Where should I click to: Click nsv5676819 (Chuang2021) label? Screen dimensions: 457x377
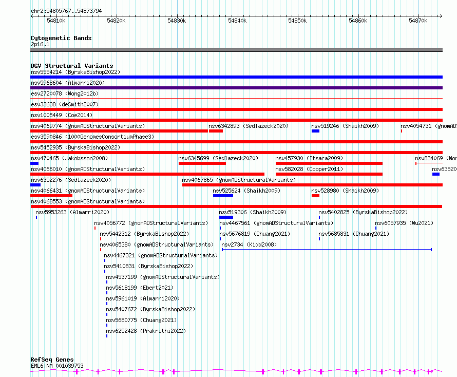point(255,234)
